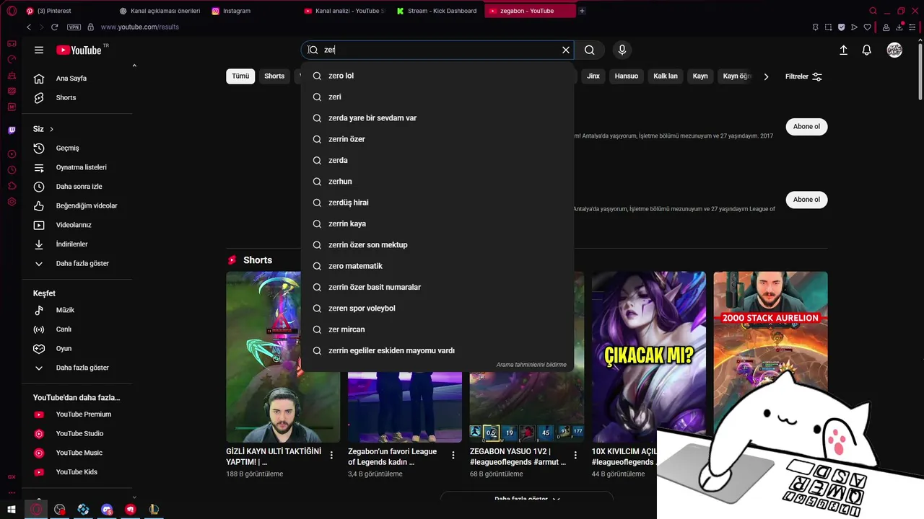Open Twitch in Opera sidebar
This screenshot has width=924, height=519.
tap(12, 130)
